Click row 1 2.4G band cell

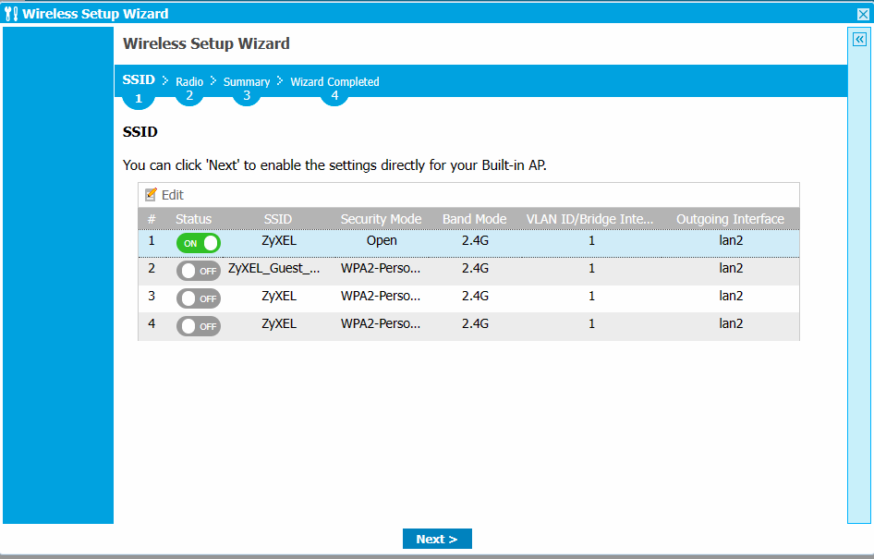[475, 241]
